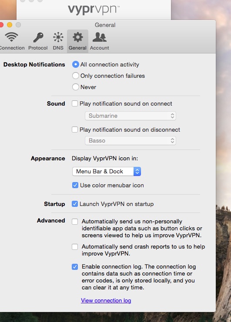231x322 pixels.
Task: Open the Account people icon pane
Action: (x=100, y=41)
